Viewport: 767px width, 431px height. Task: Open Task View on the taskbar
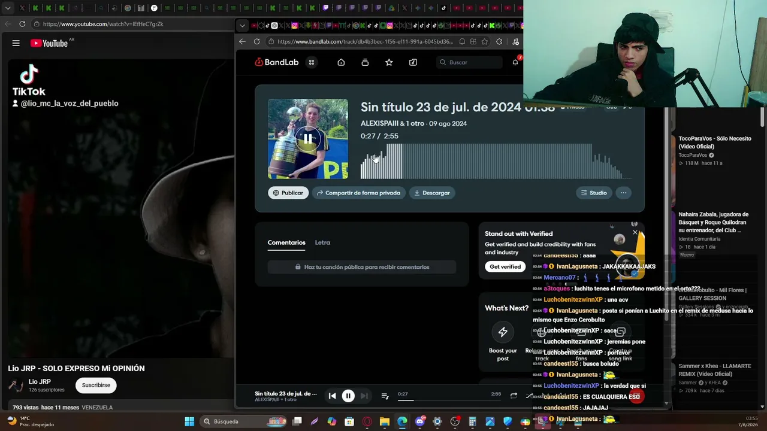[x=297, y=421]
